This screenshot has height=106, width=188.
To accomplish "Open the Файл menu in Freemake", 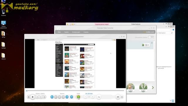I will pyautogui.click(x=59, y=32).
